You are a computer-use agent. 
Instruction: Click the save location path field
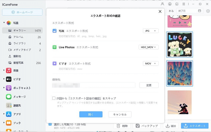[94, 85]
